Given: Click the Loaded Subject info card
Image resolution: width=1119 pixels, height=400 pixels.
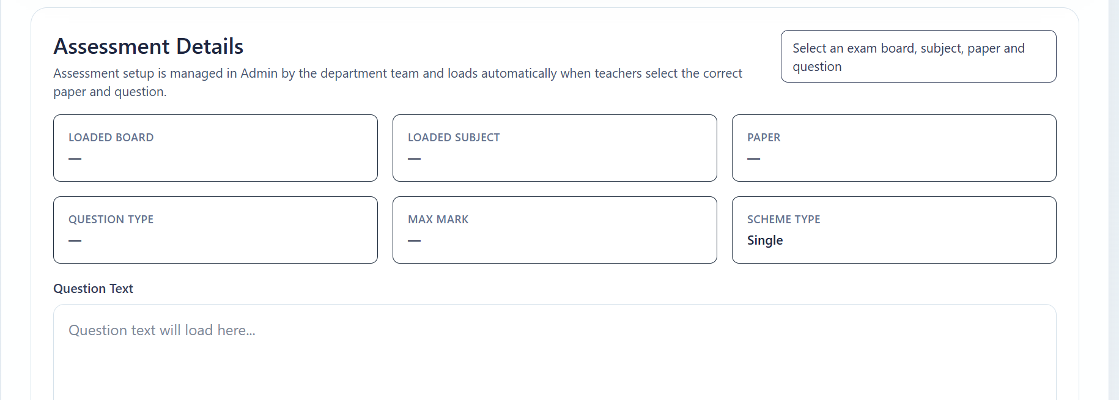Looking at the screenshot, I should pos(554,148).
